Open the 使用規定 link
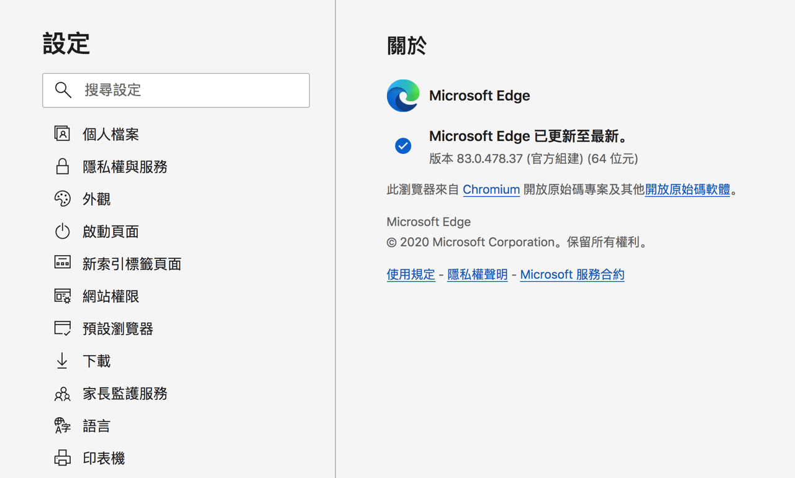Viewport: 795px width, 478px height. coord(411,274)
